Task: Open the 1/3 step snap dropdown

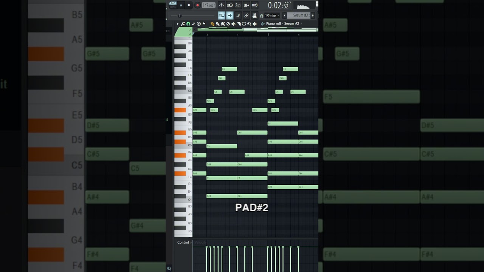Action: click(272, 15)
